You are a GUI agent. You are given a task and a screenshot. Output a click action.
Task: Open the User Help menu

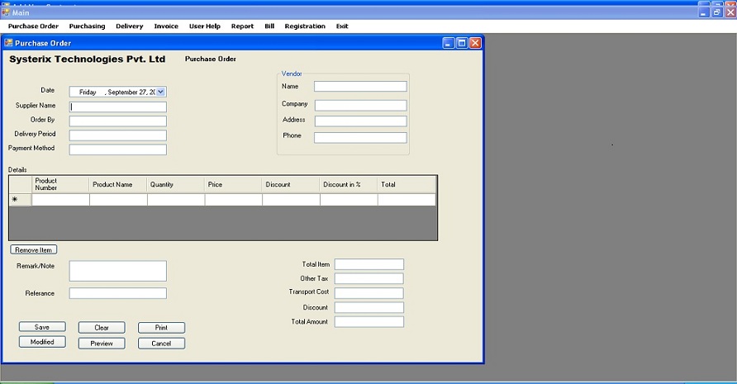tap(204, 26)
